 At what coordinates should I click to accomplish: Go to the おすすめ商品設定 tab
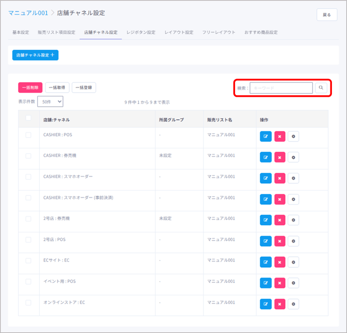point(261,33)
